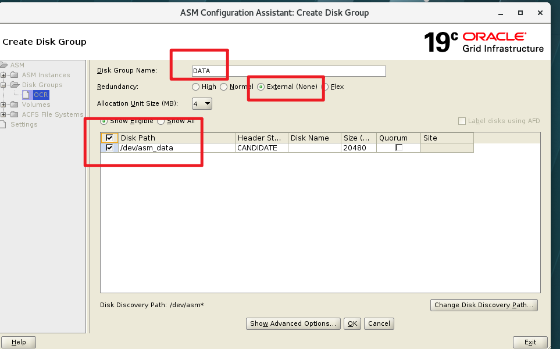Click the Disk Groups open folder icon

[x=15, y=85]
